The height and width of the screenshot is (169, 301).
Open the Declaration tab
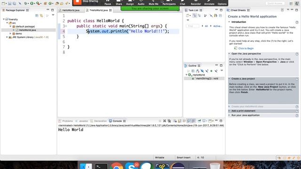tap(99, 121)
